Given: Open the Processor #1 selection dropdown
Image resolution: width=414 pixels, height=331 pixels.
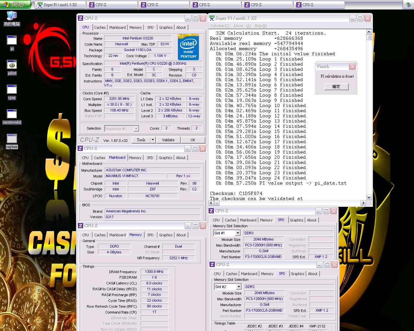Looking at the screenshot, I should (x=122, y=129).
